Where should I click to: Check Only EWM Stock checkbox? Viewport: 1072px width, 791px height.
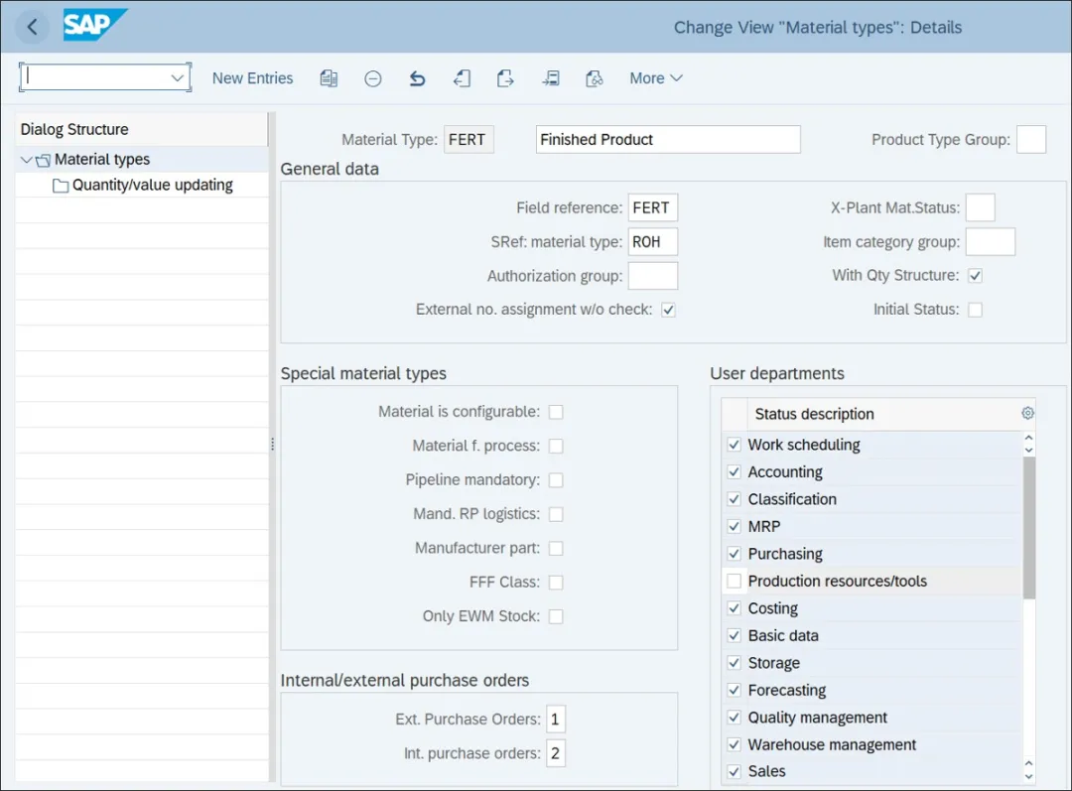tap(556, 616)
